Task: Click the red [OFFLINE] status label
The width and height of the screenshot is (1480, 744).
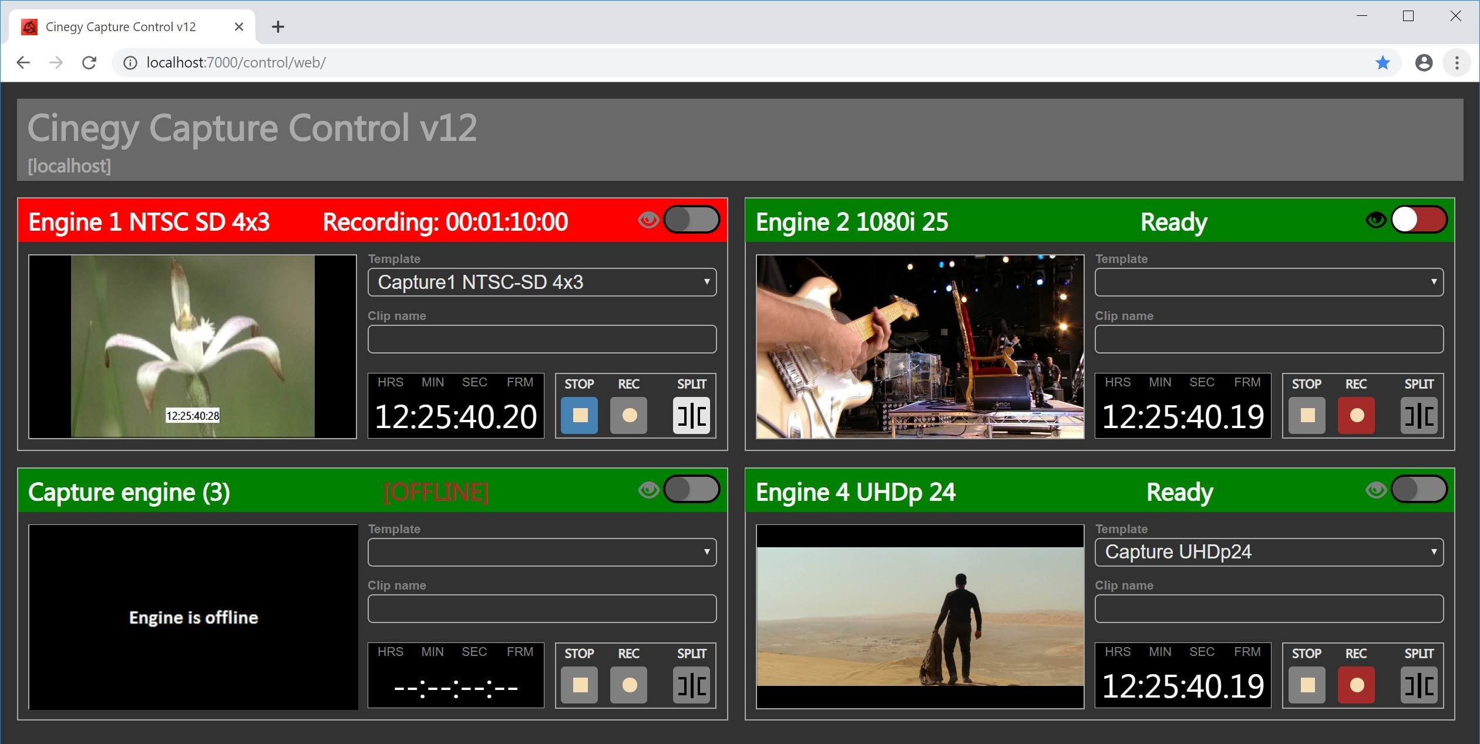Action: (x=436, y=492)
